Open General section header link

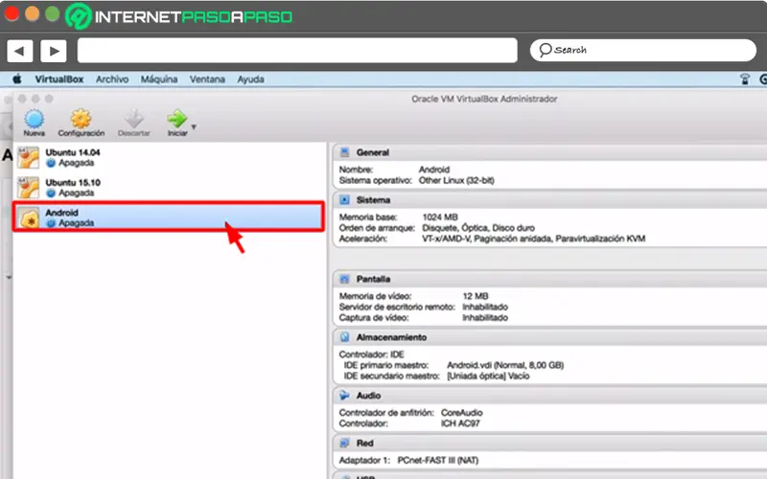tap(373, 152)
